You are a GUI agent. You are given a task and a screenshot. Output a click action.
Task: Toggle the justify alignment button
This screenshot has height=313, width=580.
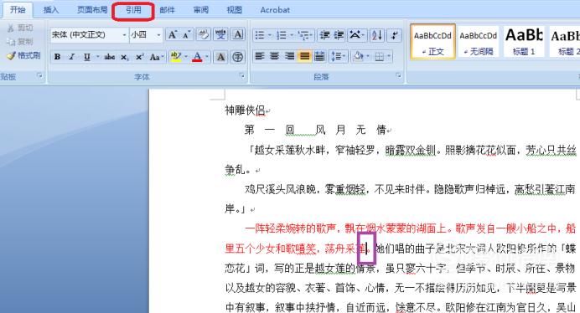(304, 57)
